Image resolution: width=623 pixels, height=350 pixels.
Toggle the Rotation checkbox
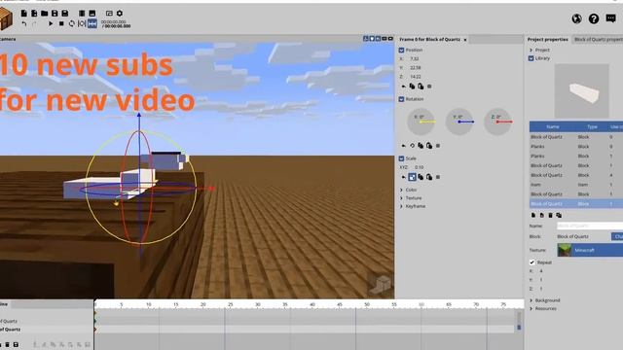[401, 99]
